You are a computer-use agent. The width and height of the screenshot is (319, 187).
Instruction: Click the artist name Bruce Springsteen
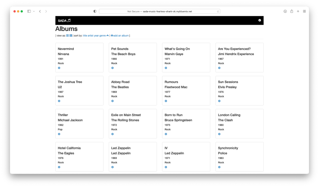pos(178,120)
